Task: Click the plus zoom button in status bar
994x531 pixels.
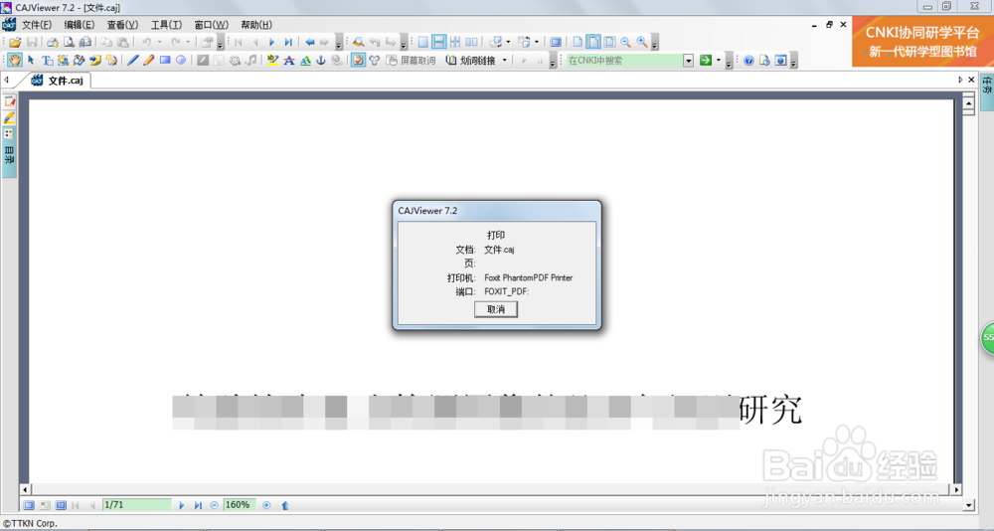Action: 266,505
